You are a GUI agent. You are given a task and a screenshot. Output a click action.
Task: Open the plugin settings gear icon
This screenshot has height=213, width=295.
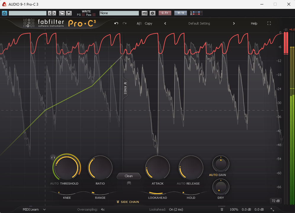(x=152, y=13)
